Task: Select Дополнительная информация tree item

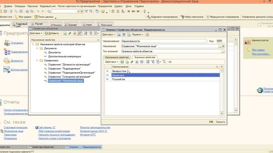Action: point(64,57)
